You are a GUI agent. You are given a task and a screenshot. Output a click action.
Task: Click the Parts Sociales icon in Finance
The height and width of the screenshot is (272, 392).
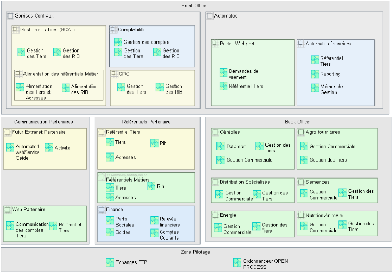pyautogui.click(x=110, y=220)
